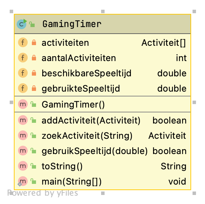Screen dimensions: 205x204
Task: Click the public visibility icon beside GamingTimer class name
Action: [x=32, y=24]
